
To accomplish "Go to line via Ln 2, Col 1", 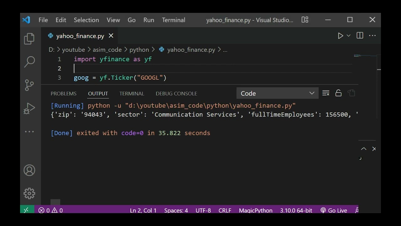I will point(143,210).
